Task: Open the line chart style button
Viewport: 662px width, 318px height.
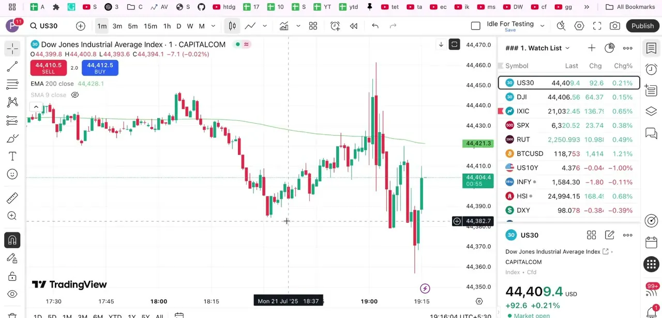Action: tap(250, 26)
